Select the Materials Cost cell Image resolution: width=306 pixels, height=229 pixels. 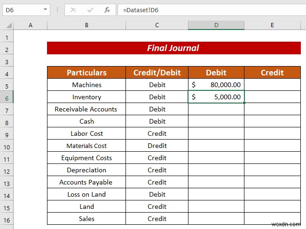[86, 146]
